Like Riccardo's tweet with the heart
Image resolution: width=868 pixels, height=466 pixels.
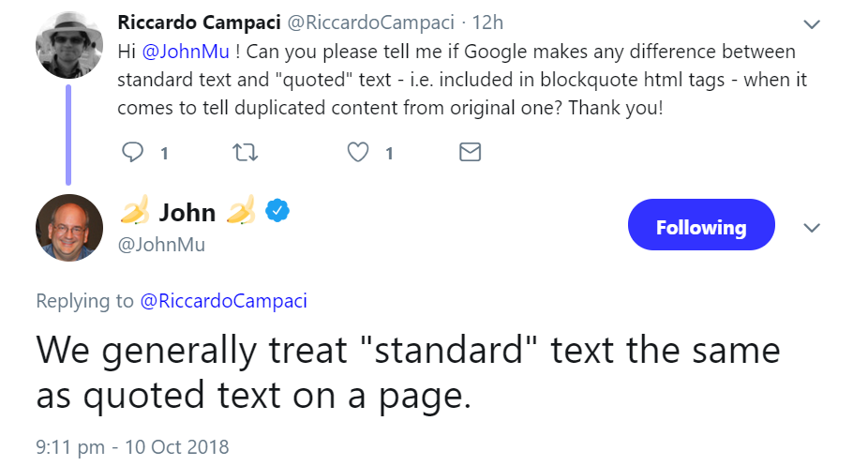358,152
